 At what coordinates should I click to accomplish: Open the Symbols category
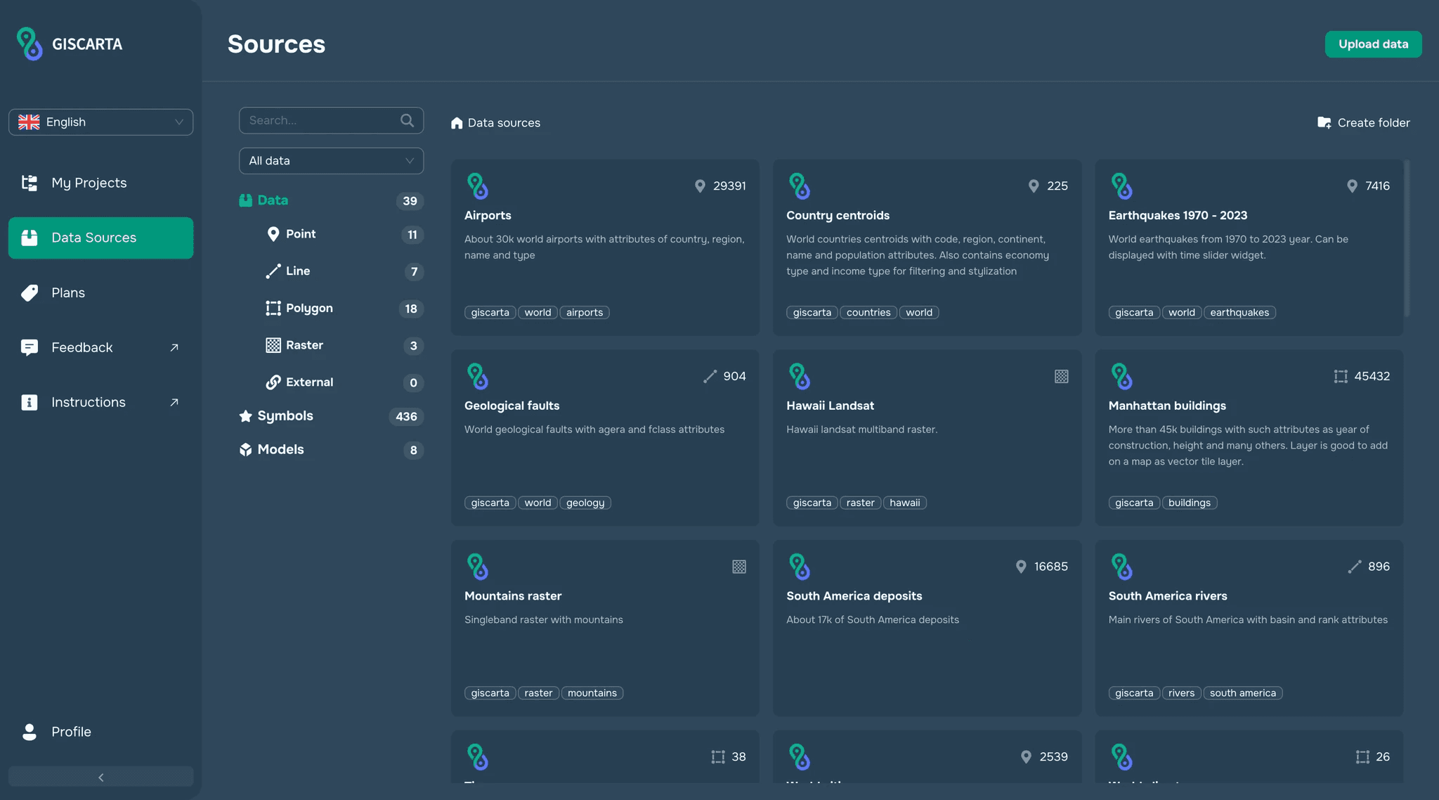point(285,416)
